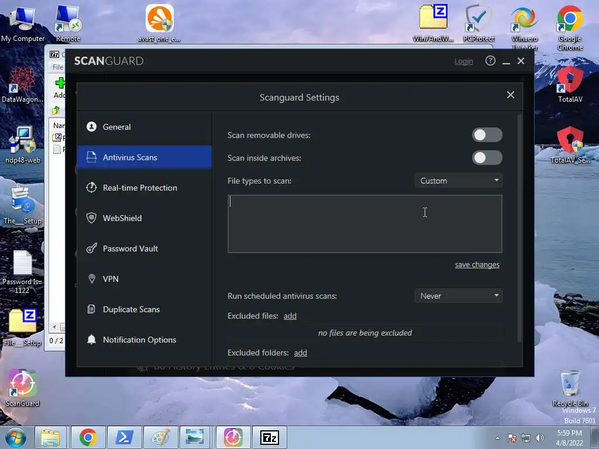Select TotalAV_Setup installer icon
This screenshot has width=599, height=449.
pos(570,145)
